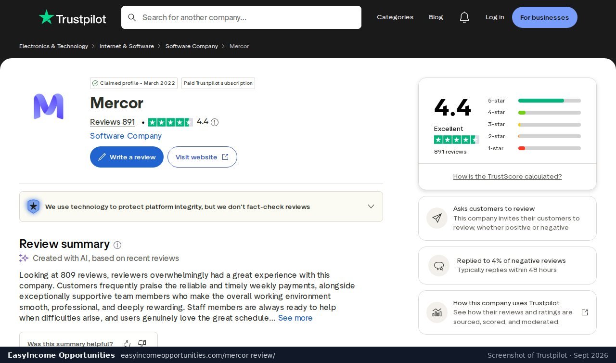The image size is (616, 363).
Task: Click the thumbs up icon
Action: [x=127, y=344]
